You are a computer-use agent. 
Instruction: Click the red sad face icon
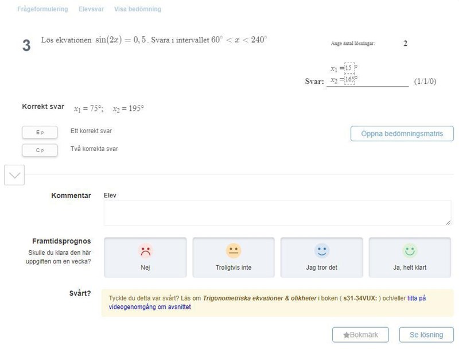145,251
